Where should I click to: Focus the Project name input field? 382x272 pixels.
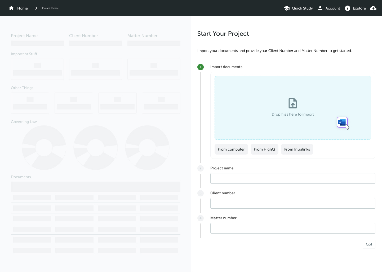tap(293, 178)
